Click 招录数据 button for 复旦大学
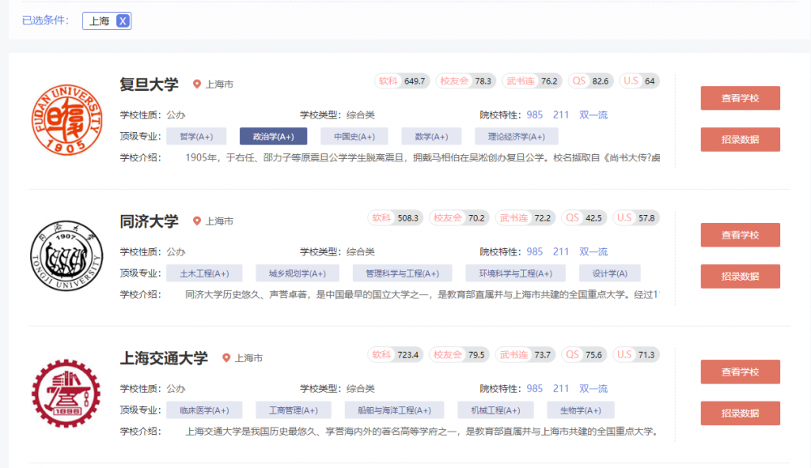Viewport: 811px width, 468px height. (x=740, y=140)
